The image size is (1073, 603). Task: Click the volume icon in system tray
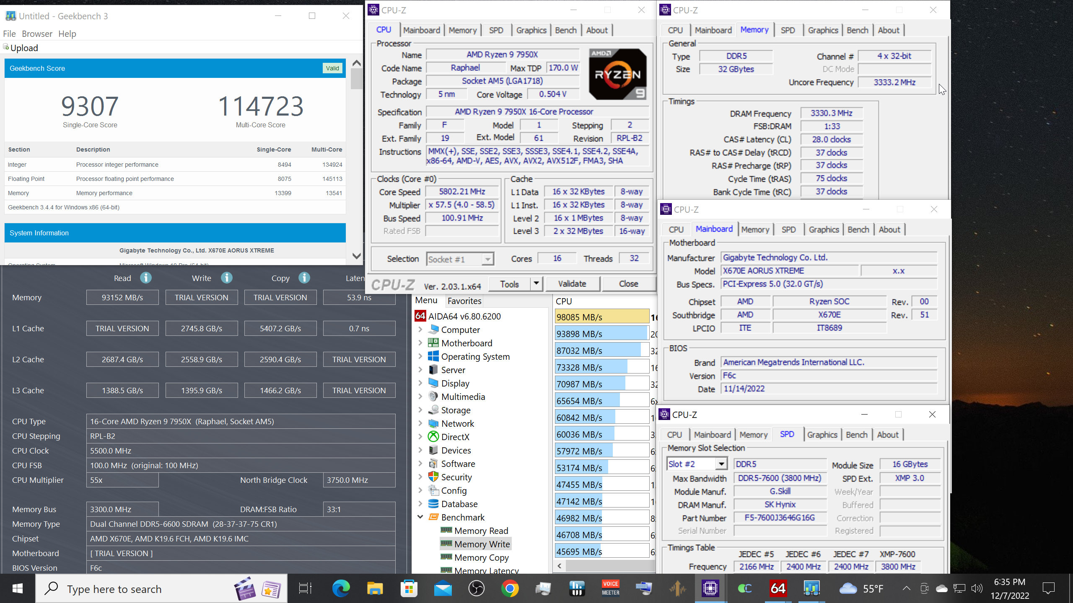[x=977, y=589]
